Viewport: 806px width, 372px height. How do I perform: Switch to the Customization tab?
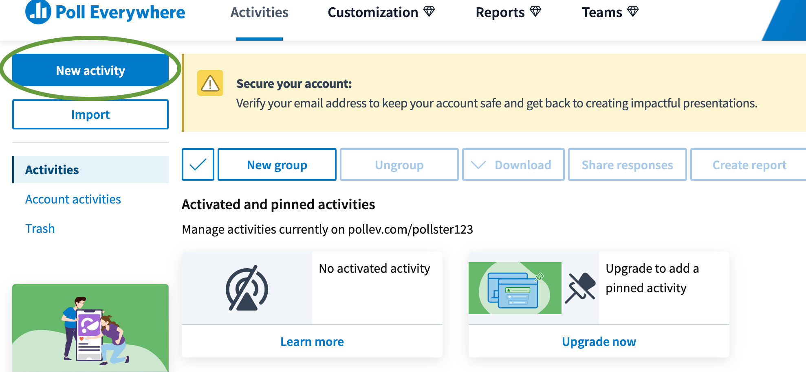(x=374, y=12)
